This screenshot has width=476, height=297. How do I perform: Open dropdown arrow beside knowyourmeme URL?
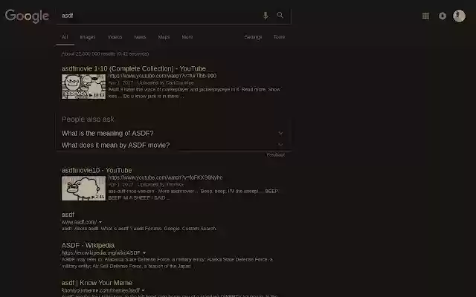[x=144, y=290]
